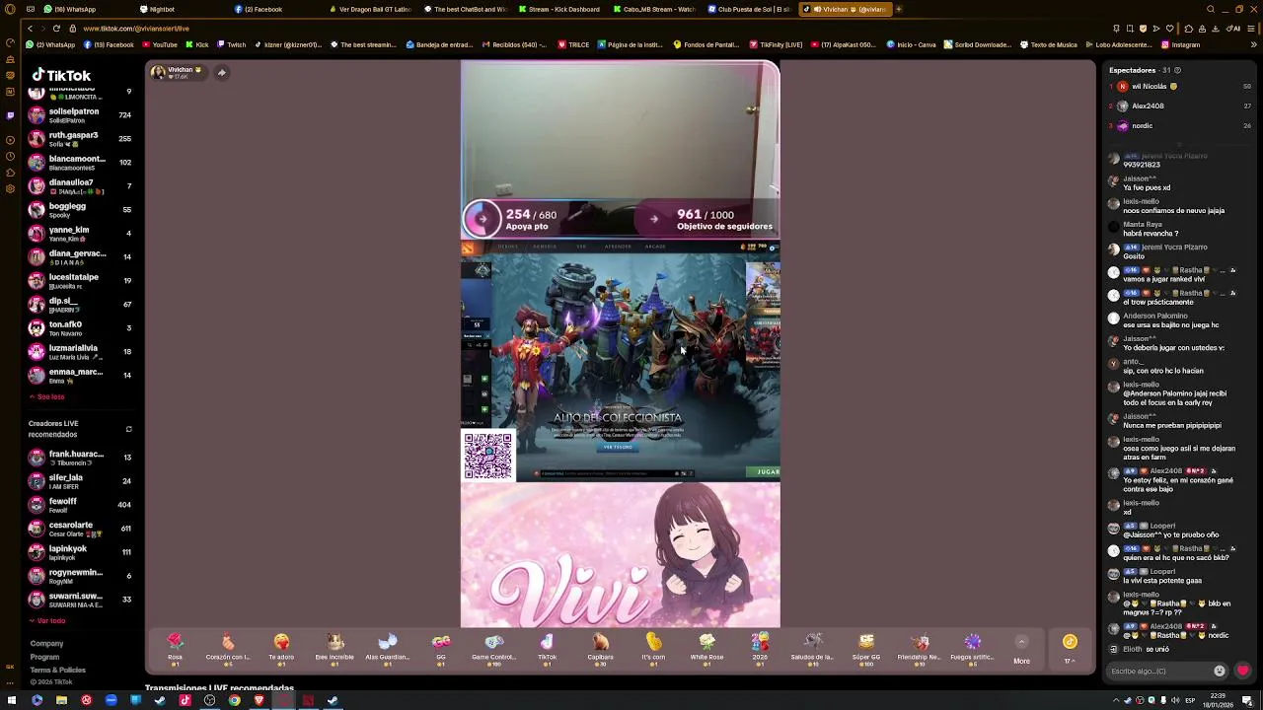1263x710 pixels.
Task: Click the share arrow beside Vivichan
Action: click(222, 72)
